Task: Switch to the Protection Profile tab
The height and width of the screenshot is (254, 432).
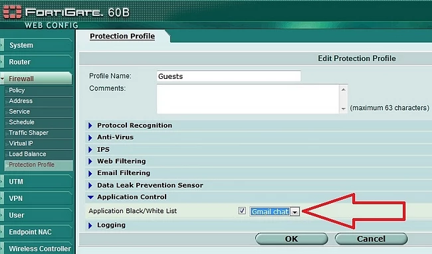Action: coord(122,36)
